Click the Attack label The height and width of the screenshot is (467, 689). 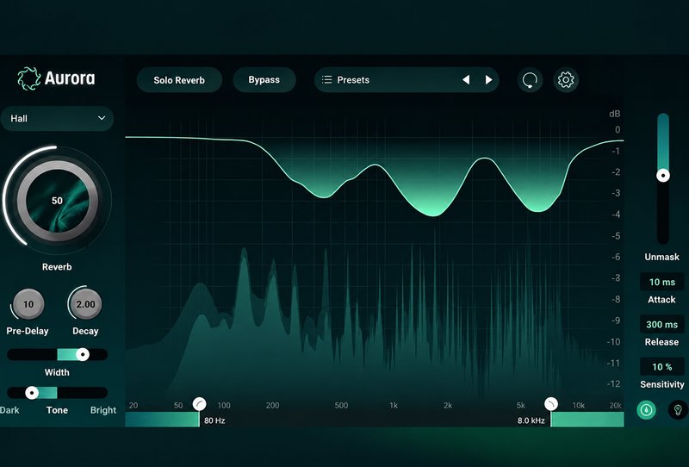pos(661,300)
